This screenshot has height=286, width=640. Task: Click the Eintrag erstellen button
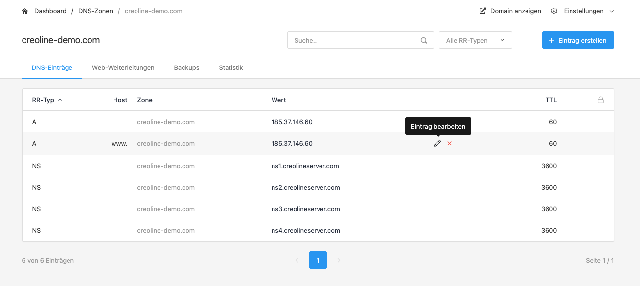tap(578, 40)
